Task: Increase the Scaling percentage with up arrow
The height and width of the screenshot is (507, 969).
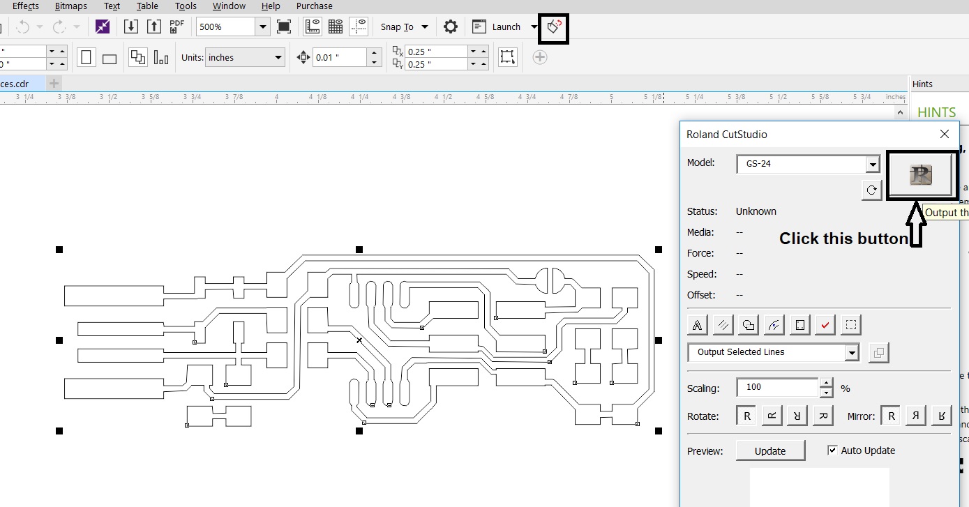Action: click(826, 383)
